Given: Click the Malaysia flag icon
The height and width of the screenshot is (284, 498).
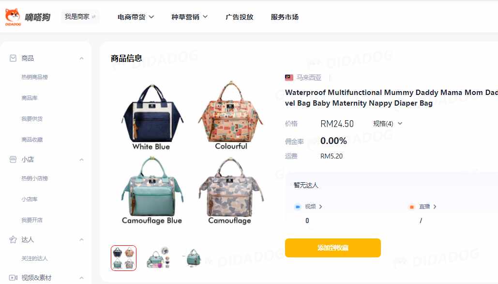Looking at the screenshot, I should 289,77.
